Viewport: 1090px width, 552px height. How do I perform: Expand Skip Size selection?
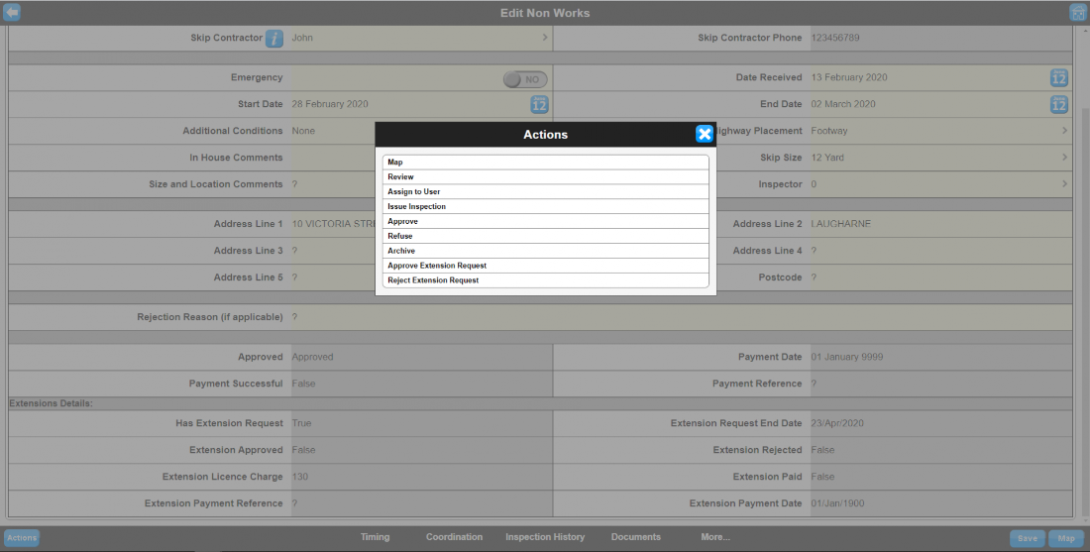click(x=1064, y=158)
